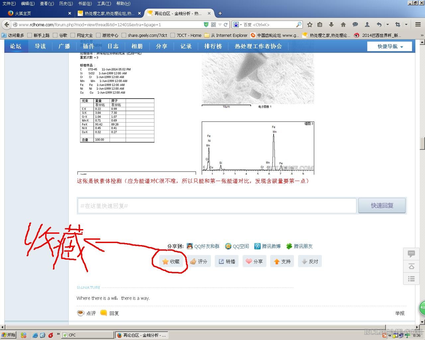The width and height of the screenshot is (425, 340).
Task: Go to the home page icon
Action: pos(343,25)
